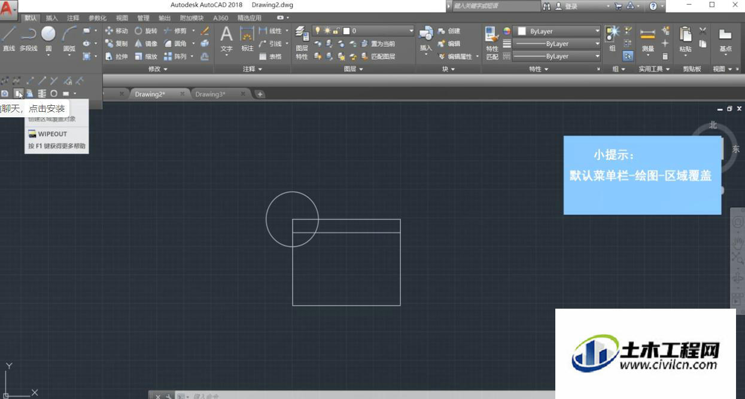Open a new drawing tab with plus button
The width and height of the screenshot is (745, 399).
(260, 94)
